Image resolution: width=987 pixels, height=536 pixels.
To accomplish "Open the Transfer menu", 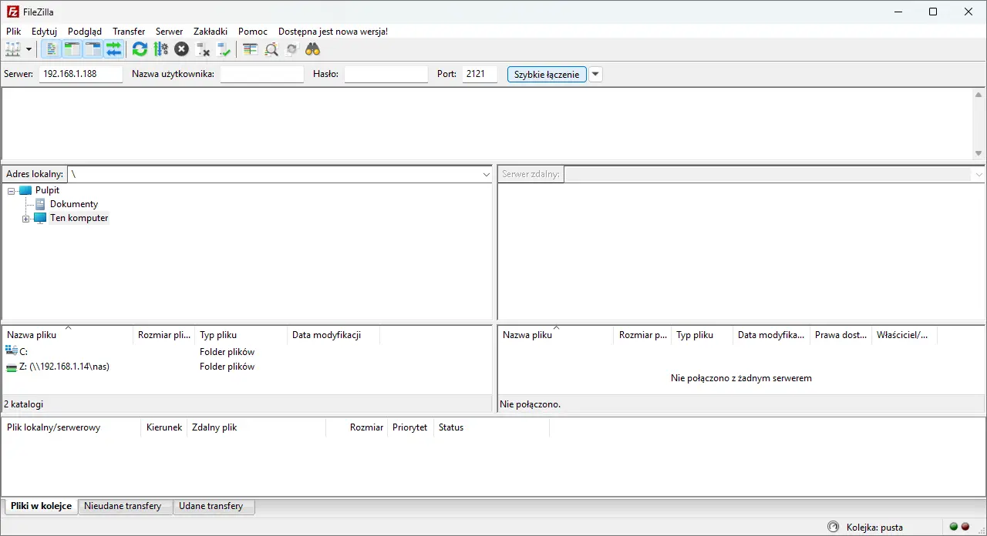I will [x=129, y=32].
